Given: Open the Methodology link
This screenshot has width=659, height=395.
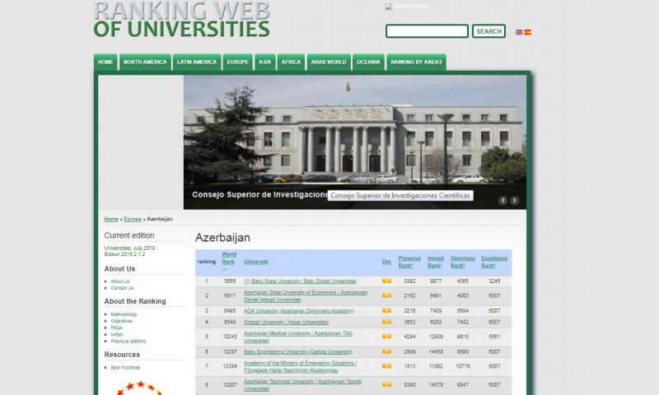Looking at the screenshot, I should (x=124, y=314).
